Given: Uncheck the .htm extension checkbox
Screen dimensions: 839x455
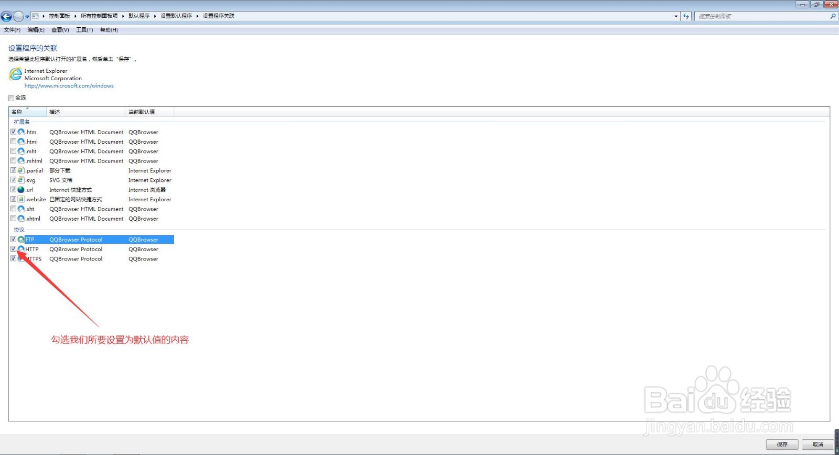Looking at the screenshot, I should (13, 132).
